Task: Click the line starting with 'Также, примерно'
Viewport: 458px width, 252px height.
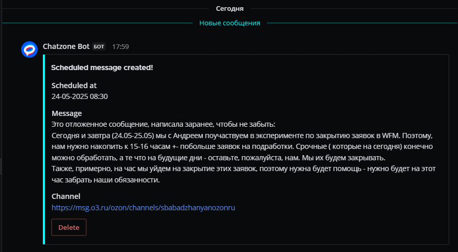Action: point(244,169)
